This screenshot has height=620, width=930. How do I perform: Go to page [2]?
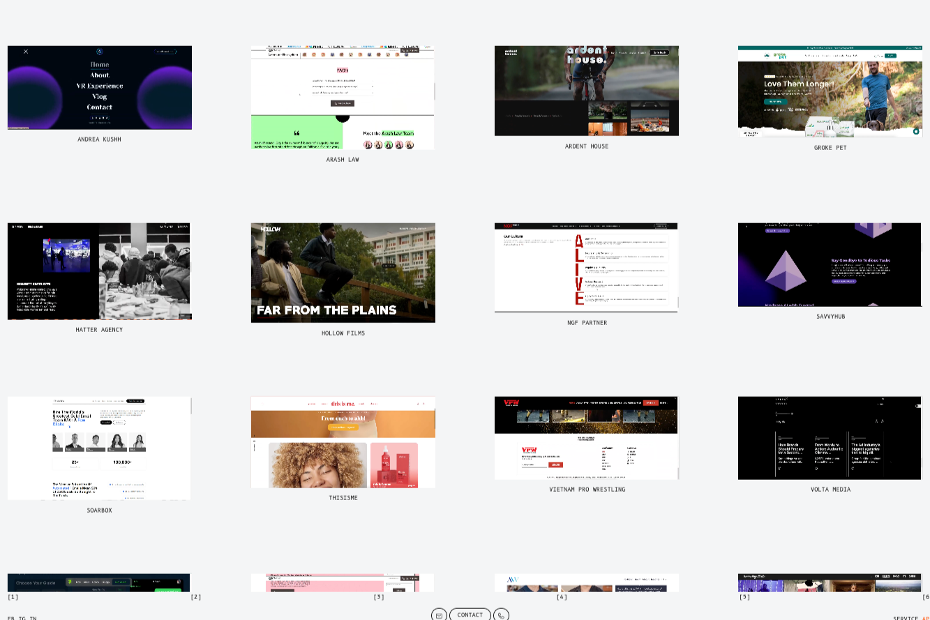click(x=196, y=597)
